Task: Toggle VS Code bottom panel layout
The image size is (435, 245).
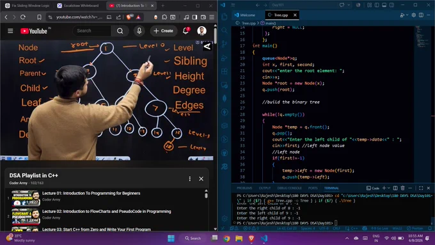Action: (x=384, y=5)
